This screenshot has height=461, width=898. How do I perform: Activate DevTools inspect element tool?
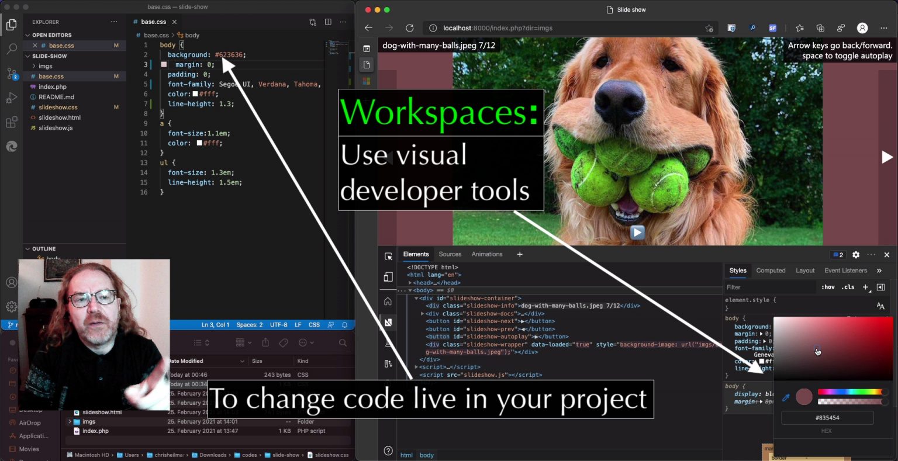coord(388,256)
